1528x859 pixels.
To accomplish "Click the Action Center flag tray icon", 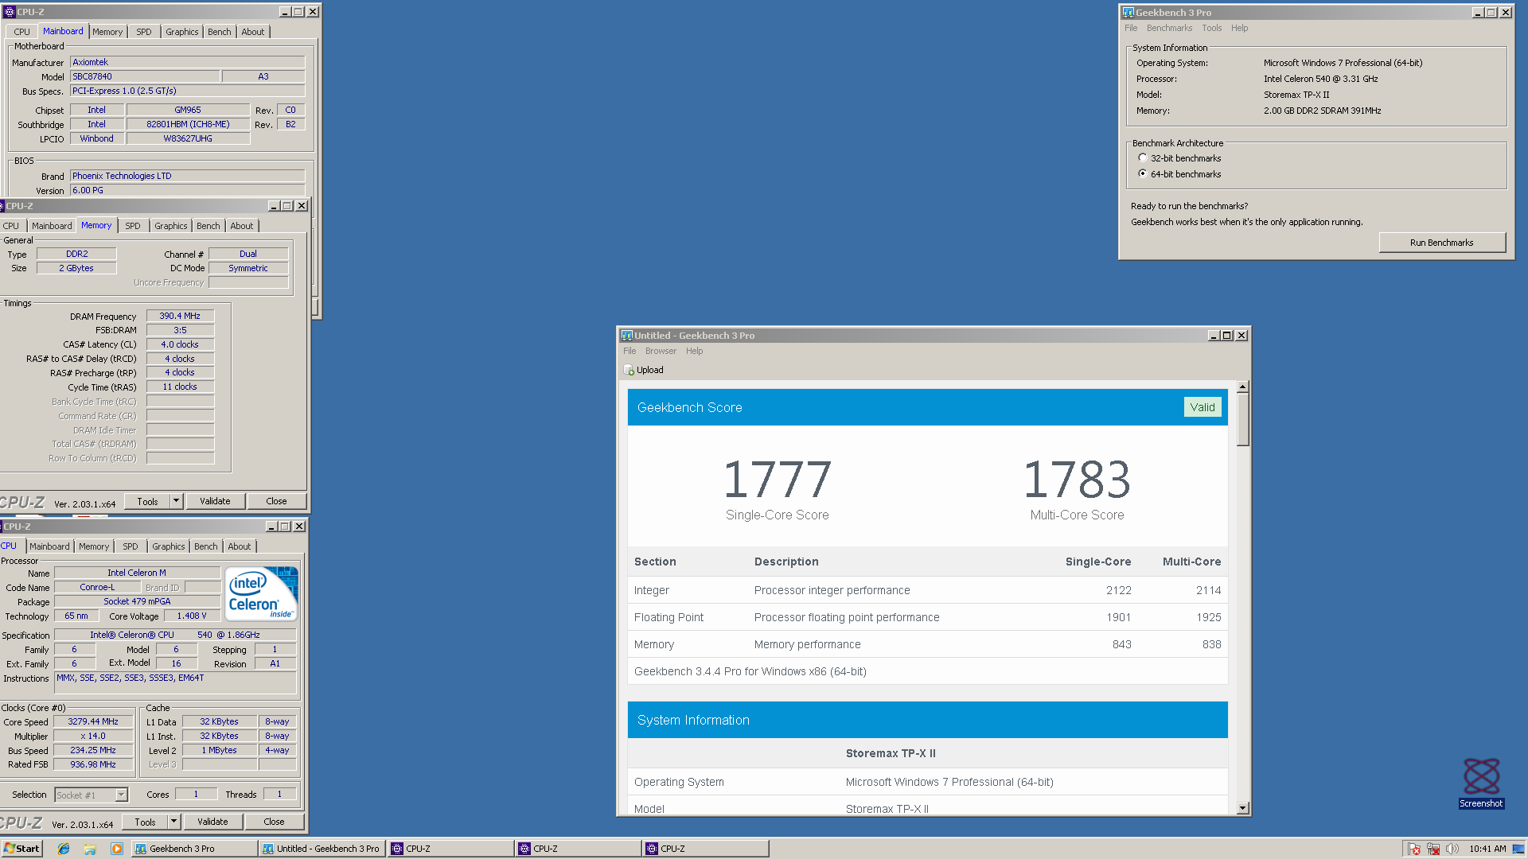I will [1413, 849].
